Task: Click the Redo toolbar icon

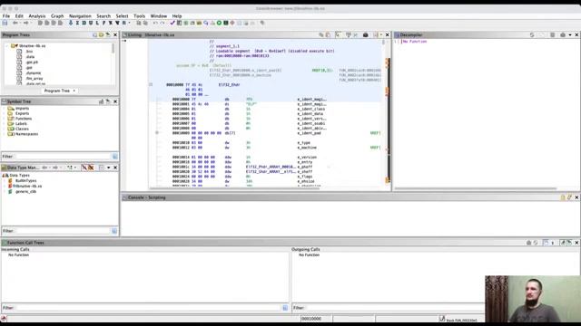Action: [162, 23]
